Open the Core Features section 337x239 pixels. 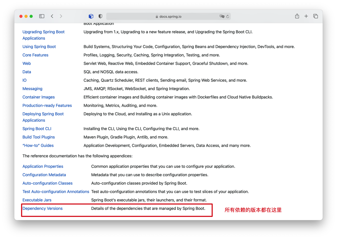click(x=35, y=55)
